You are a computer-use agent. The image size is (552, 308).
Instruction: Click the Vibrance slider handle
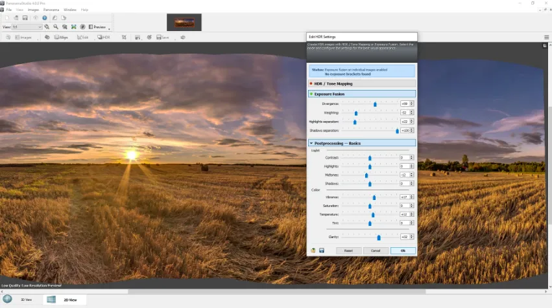click(374, 197)
